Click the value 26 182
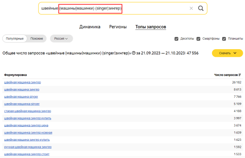The image size is (245, 158). click(237, 82)
